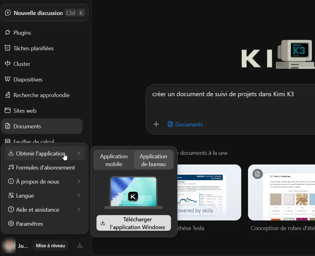
Task: Click the Tâches planifiées clock icon
Action: pos(8,48)
